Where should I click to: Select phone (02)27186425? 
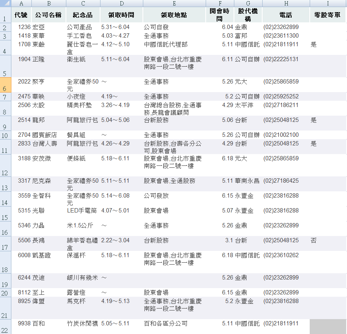tap(286, 184)
